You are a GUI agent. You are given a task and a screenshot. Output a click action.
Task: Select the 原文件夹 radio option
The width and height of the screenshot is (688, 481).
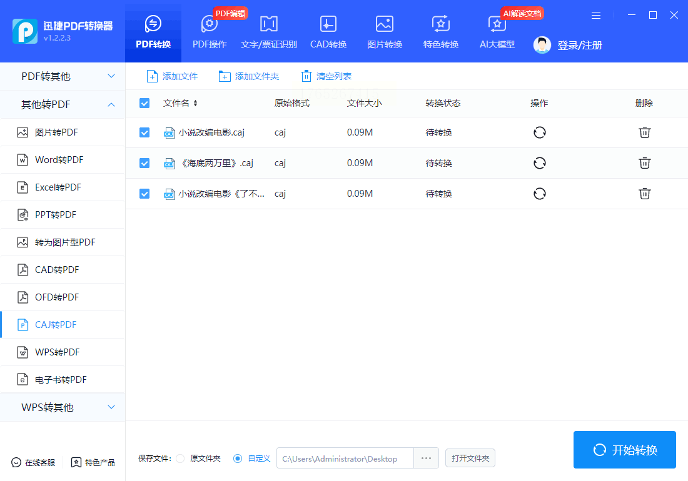(x=180, y=459)
